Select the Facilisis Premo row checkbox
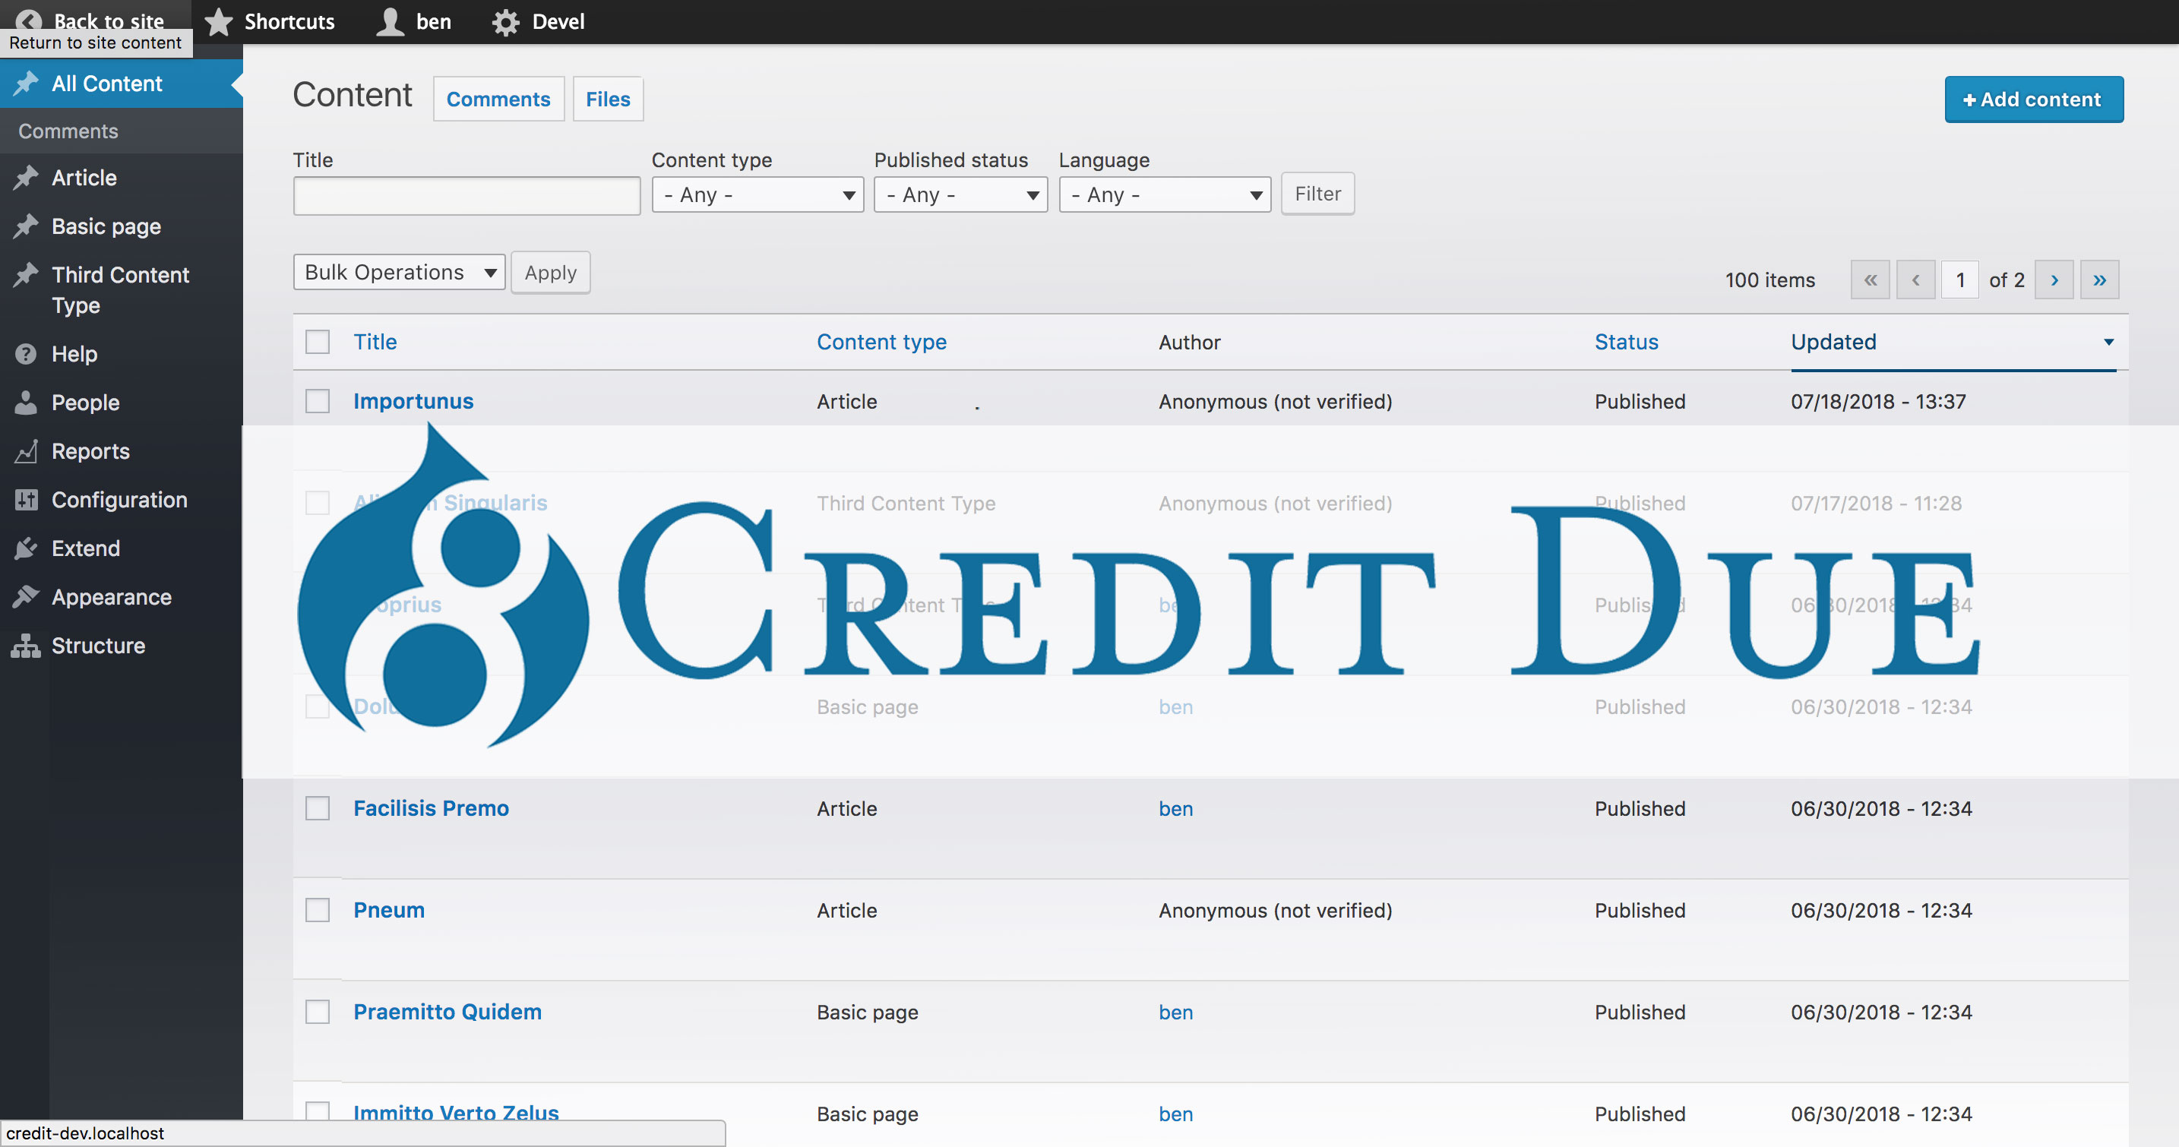 coord(318,807)
